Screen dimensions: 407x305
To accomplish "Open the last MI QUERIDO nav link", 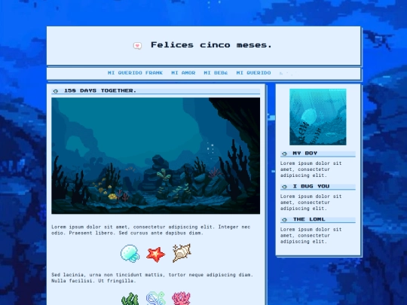I will pos(253,73).
